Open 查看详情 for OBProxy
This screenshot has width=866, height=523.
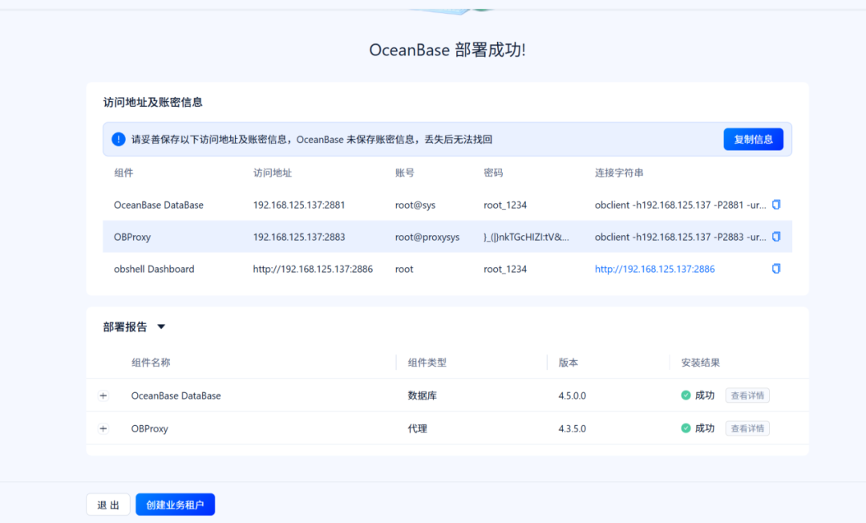[747, 428]
